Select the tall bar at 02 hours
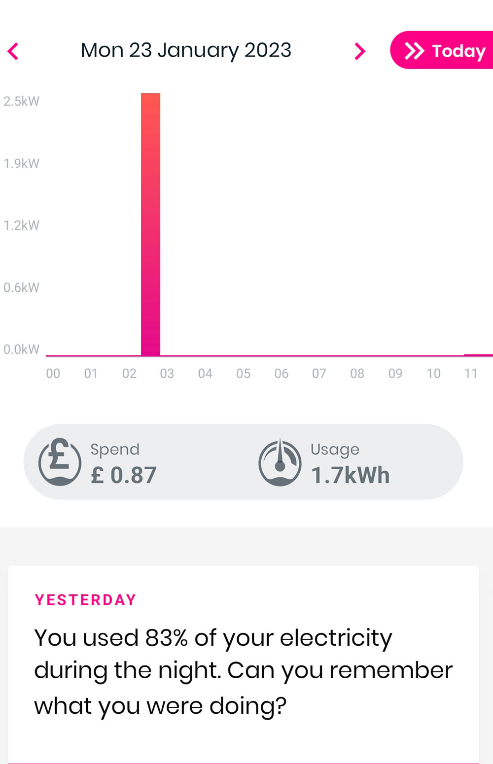 pos(150,224)
